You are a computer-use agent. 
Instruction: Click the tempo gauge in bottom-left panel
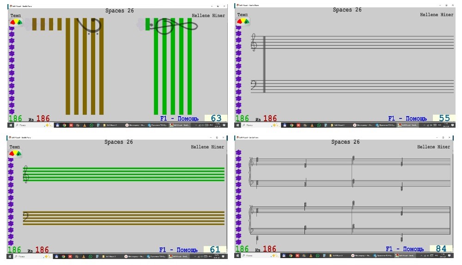tap(16, 153)
